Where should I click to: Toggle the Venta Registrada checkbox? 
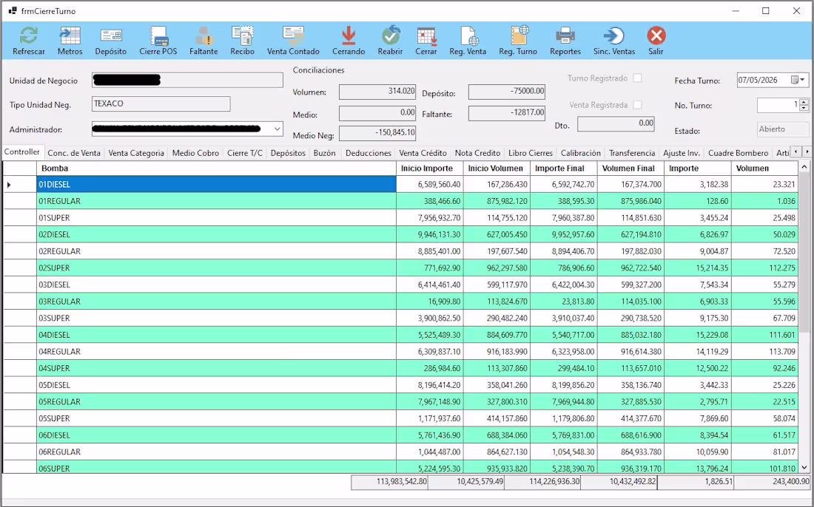tap(637, 105)
